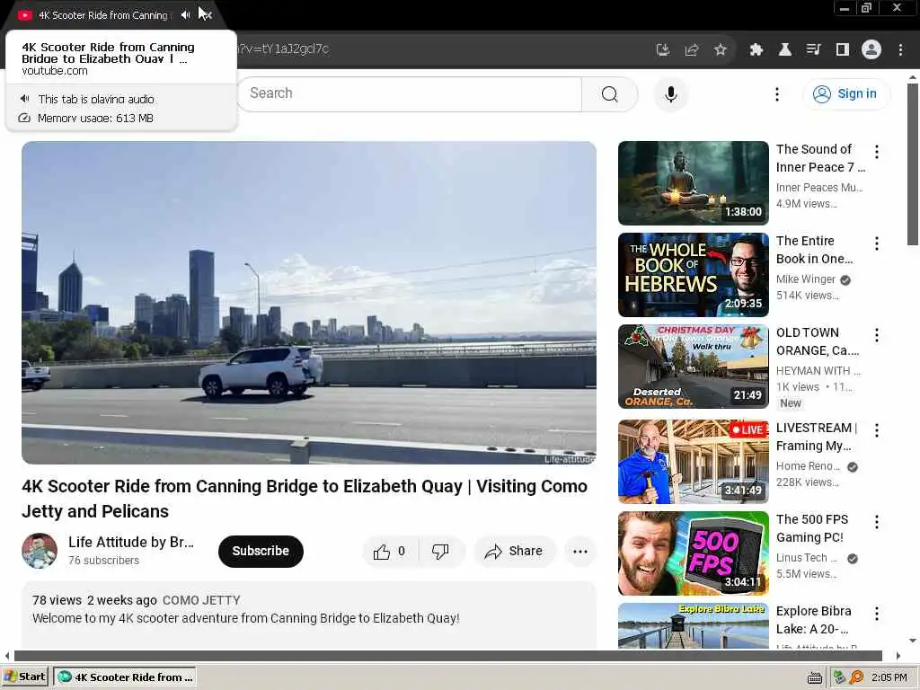The width and height of the screenshot is (920, 690).
Task: Open the Windows Start button
Action: (24, 677)
